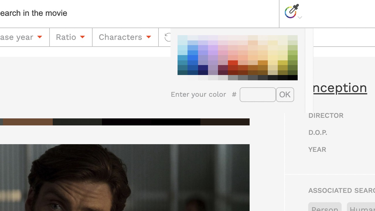Image resolution: width=375 pixels, height=211 pixels.
Task: Click the hex color code input box
Action: 258,95
